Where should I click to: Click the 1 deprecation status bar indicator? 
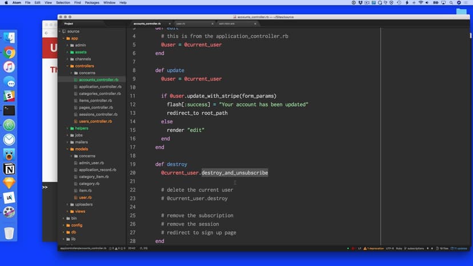click(x=374, y=249)
